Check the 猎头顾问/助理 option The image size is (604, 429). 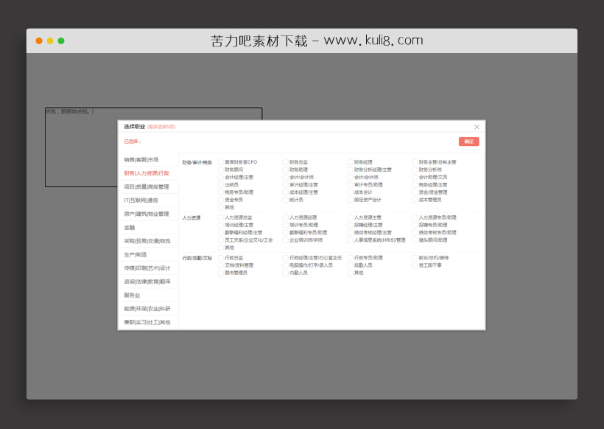(x=415, y=240)
